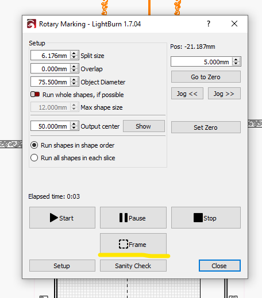
Task: Click the LightBurn logo in title bar
Action: (32, 24)
